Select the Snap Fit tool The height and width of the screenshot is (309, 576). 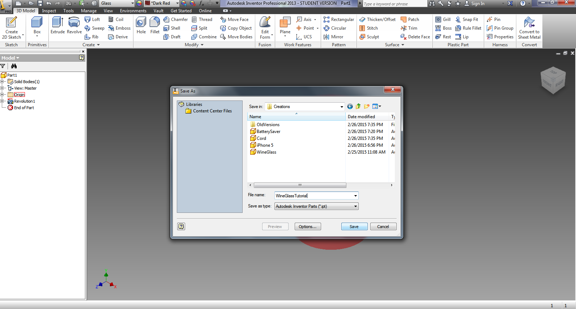point(466,20)
